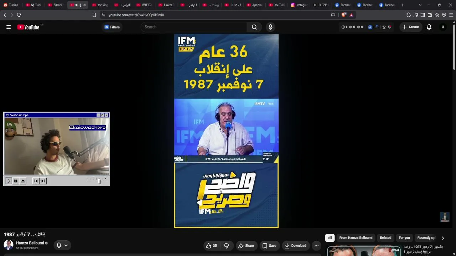The image size is (456, 256).
Task: Open the browser main menu
Action: (451, 15)
